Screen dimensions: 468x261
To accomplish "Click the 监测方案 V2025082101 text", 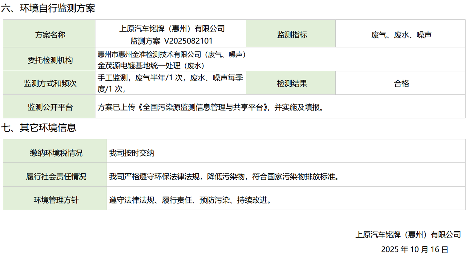I will (x=171, y=41).
